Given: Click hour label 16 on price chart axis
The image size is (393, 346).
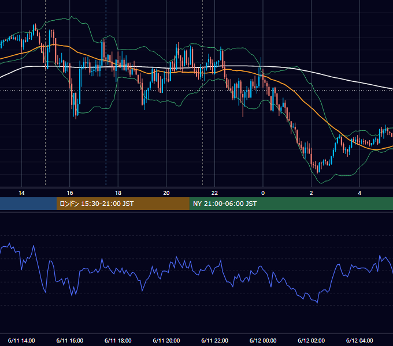Looking at the screenshot, I should click(x=70, y=193).
